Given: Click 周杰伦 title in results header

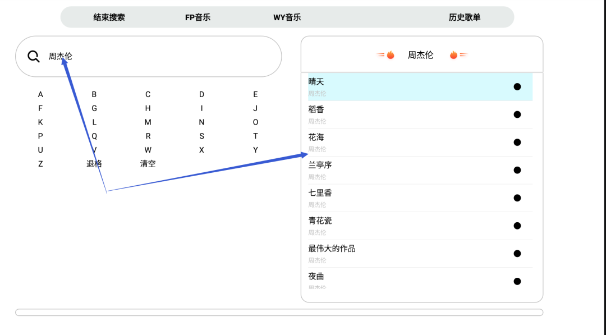Looking at the screenshot, I should (420, 55).
